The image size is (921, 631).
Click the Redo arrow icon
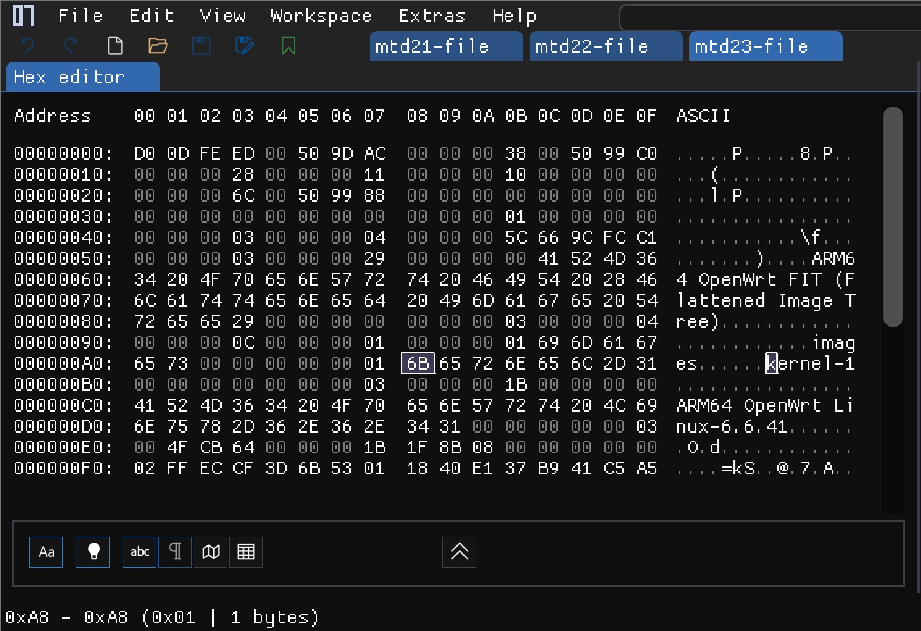(70, 46)
